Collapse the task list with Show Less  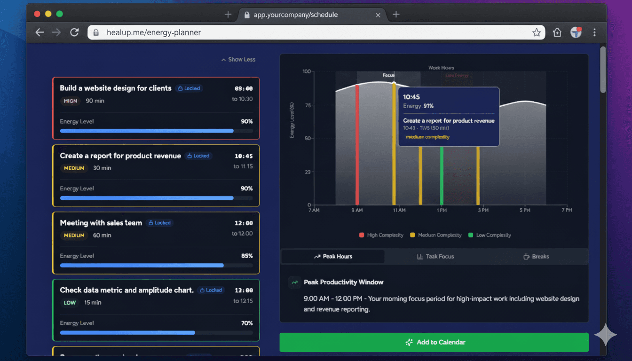pyautogui.click(x=238, y=59)
